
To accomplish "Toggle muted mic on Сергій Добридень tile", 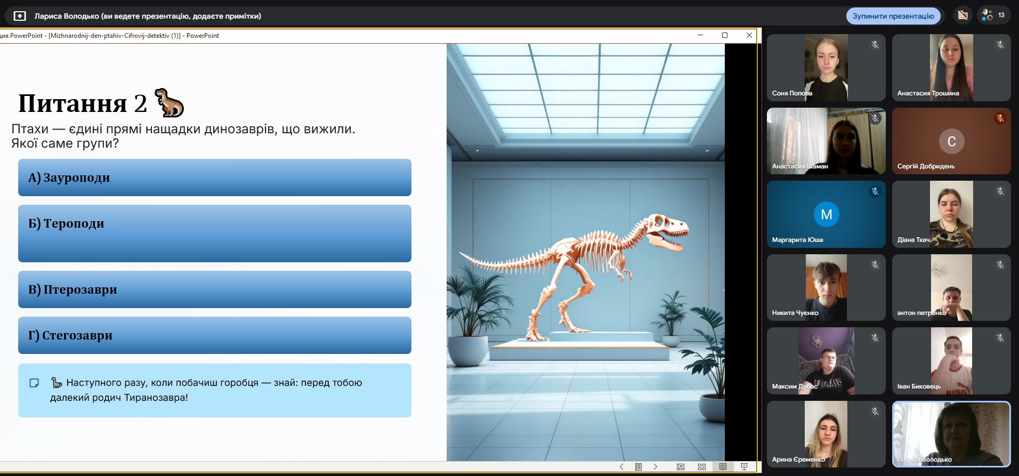I will (x=1000, y=118).
